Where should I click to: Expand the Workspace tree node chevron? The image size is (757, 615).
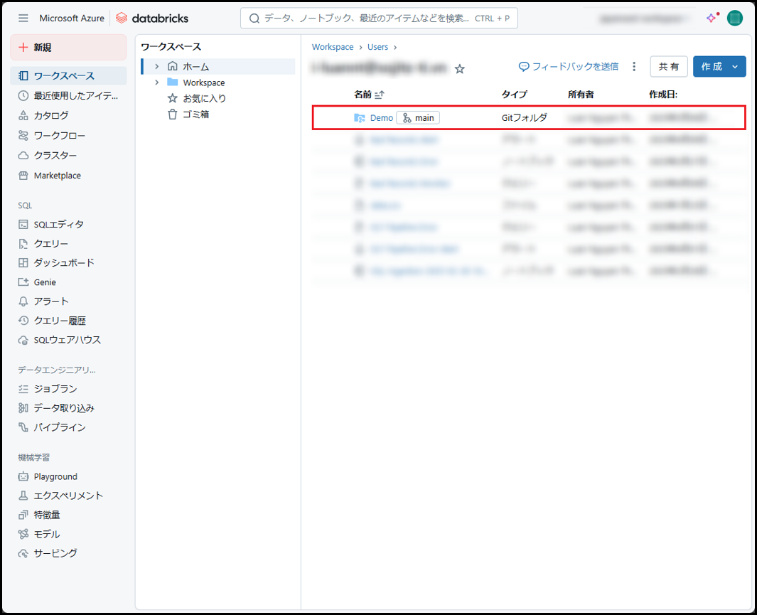(x=156, y=82)
